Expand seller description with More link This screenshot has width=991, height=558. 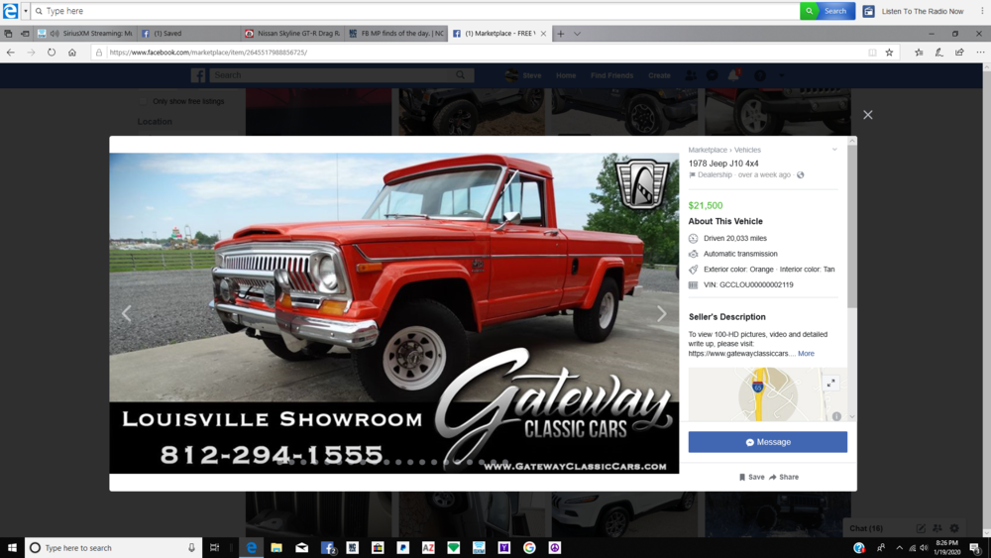[806, 353]
